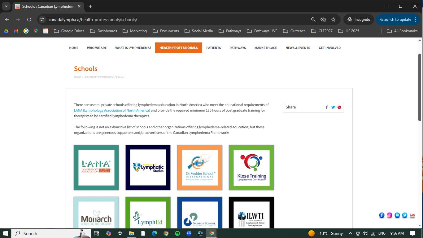Image resolution: width=423 pixels, height=238 pixels.
Task: Open the tab search dropdown arrow
Action: [x=6, y=6]
